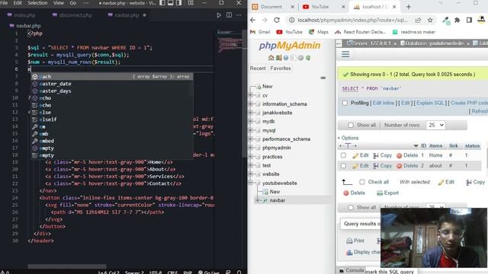The height and width of the screenshot is (274, 488).
Task: Expand the janakiwebsite database
Action: [251, 113]
